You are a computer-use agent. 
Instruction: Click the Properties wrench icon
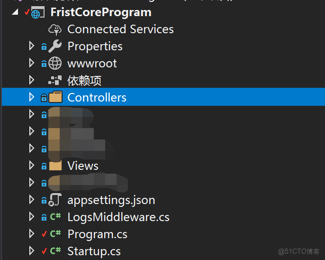[x=55, y=46]
